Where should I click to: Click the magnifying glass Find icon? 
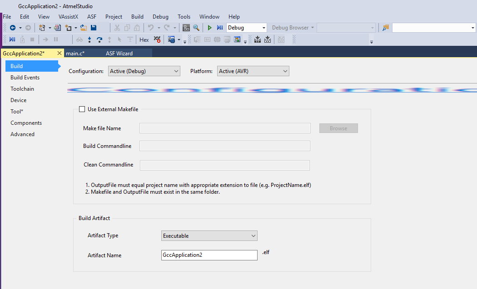[x=196, y=28]
